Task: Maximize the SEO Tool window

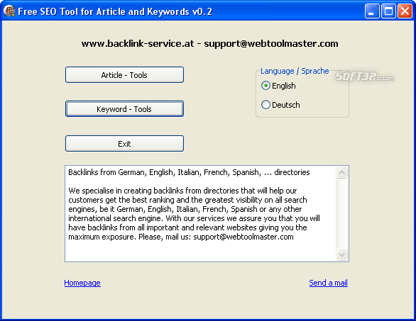Action: 388,11
